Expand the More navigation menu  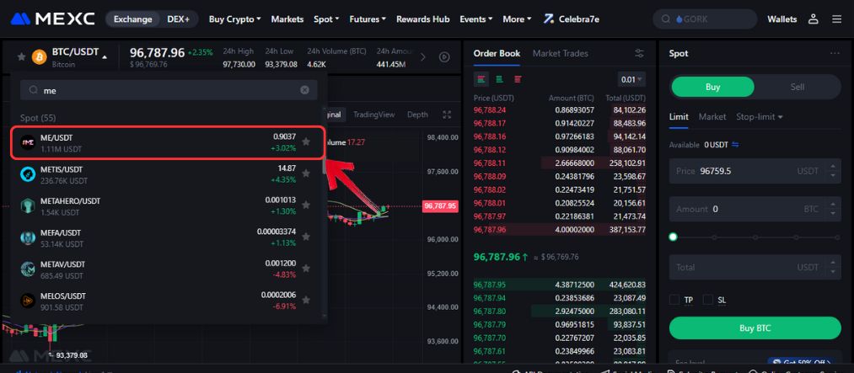[517, 19]
